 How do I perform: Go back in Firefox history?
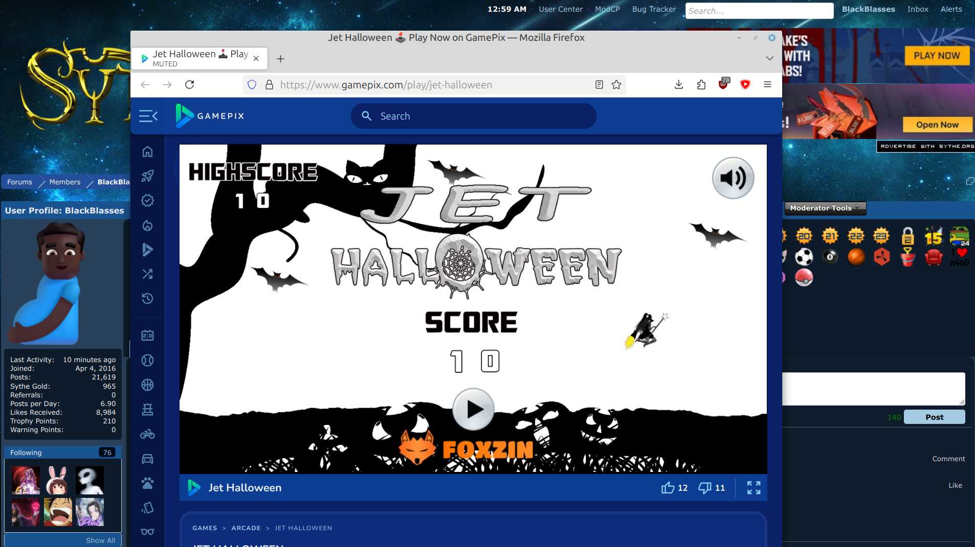(145, 85)
